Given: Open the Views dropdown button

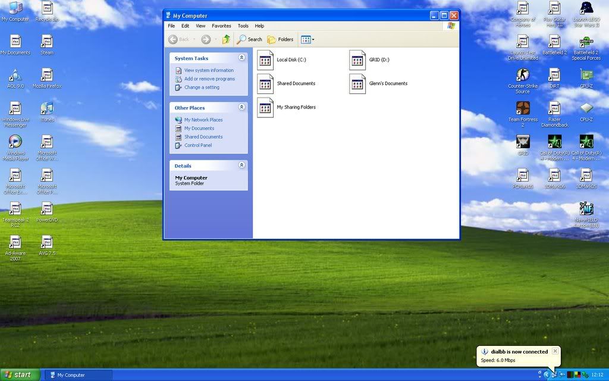Looking at the screenshot, I should click(307, 39).
